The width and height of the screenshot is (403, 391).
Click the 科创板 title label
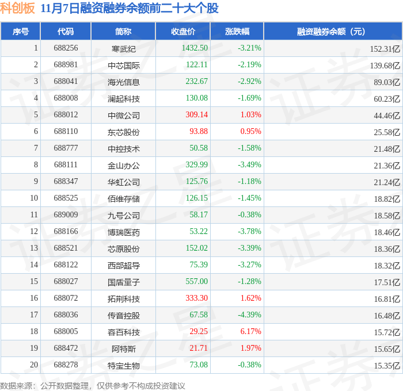tap(17, 8)
